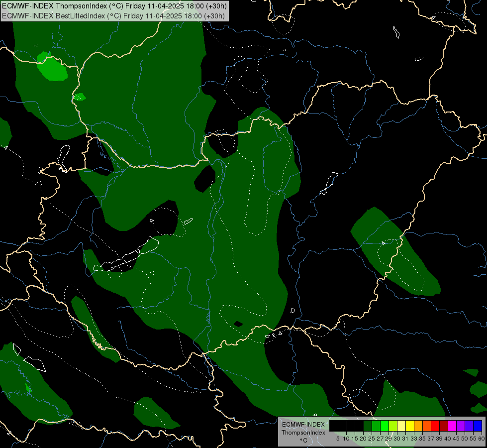The width and height of the screenshot is (487, 448).
Task: Choose the bright red 37-39 legend swatch
Action: (x=435, y=426)
